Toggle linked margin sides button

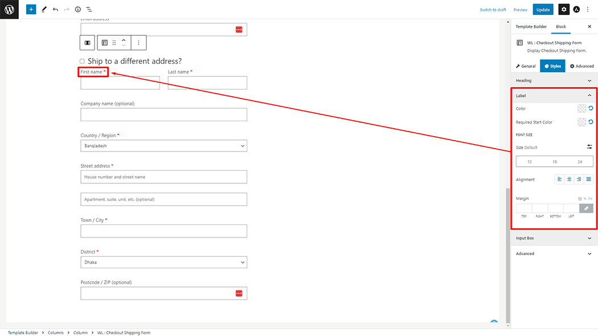[586, 208]
